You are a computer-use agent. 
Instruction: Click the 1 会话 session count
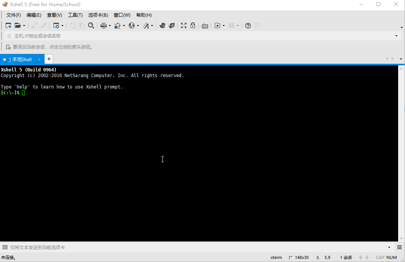click(346, 257)
